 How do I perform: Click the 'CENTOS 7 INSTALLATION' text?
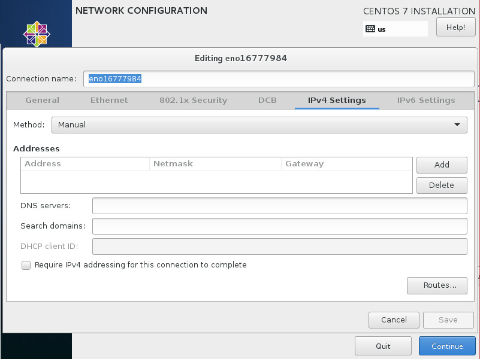point(419,11)
